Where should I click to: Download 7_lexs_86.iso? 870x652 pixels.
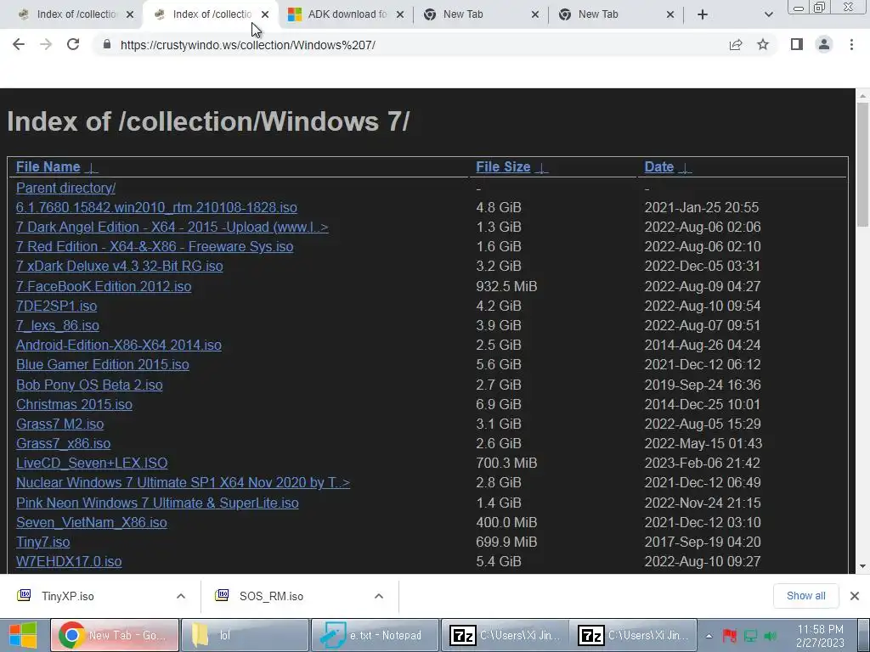coord(57,325)
